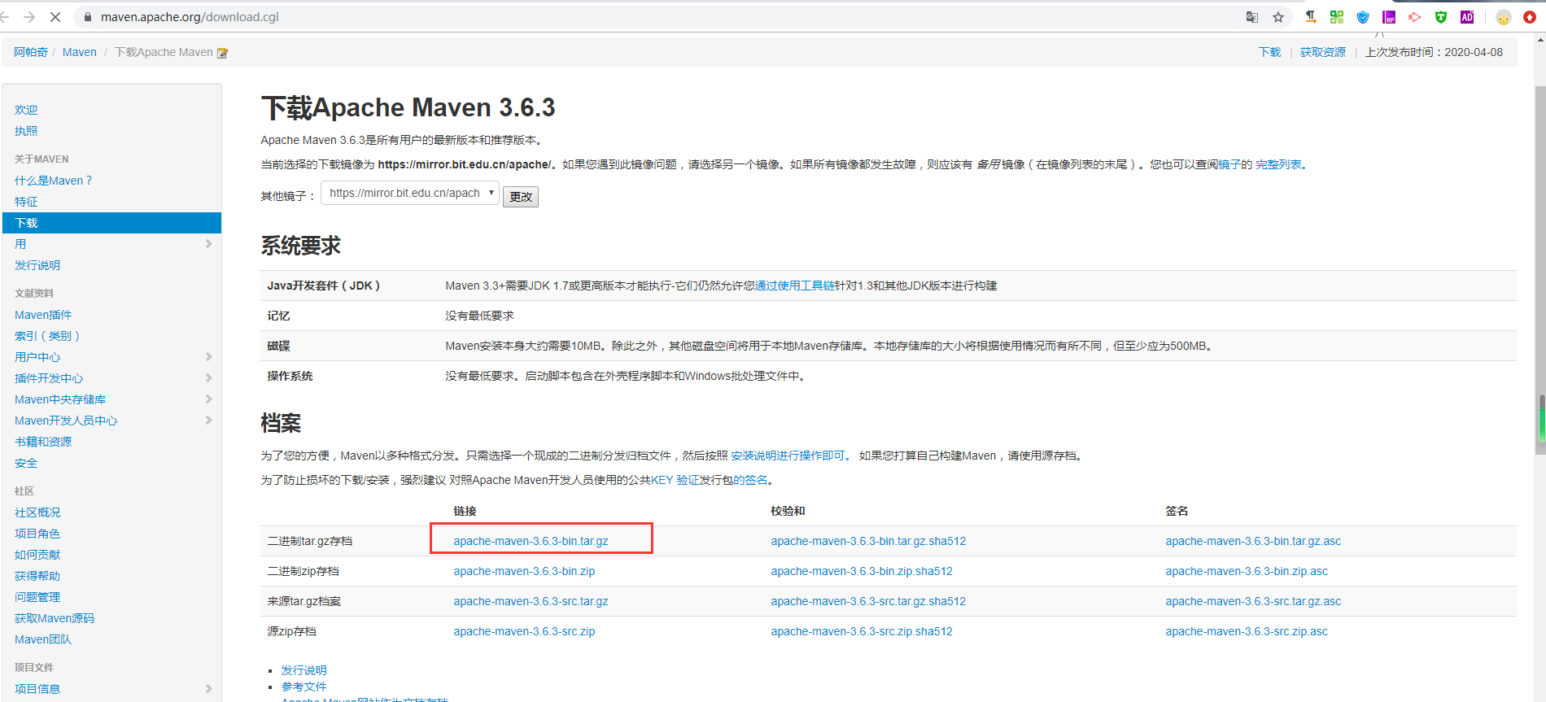Screen dimensions: 1546x702
Task: Open the paragraph-mark extension icon
Action: pos(1311,17)
